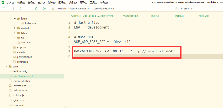Click the nested folder icon
223x108 pixels.
[x=18, y=28]
